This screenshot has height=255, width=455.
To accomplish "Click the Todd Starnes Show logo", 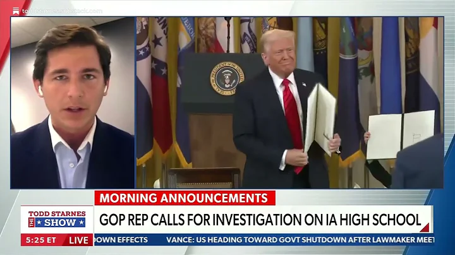I will (x=57, y=220).
